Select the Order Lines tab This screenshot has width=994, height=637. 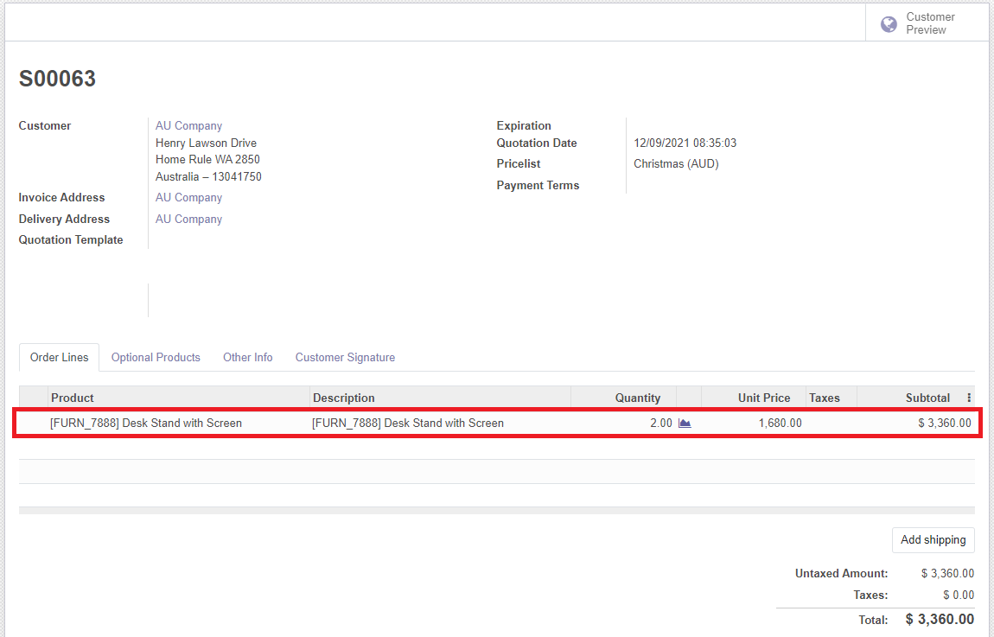tap(60, 358)
